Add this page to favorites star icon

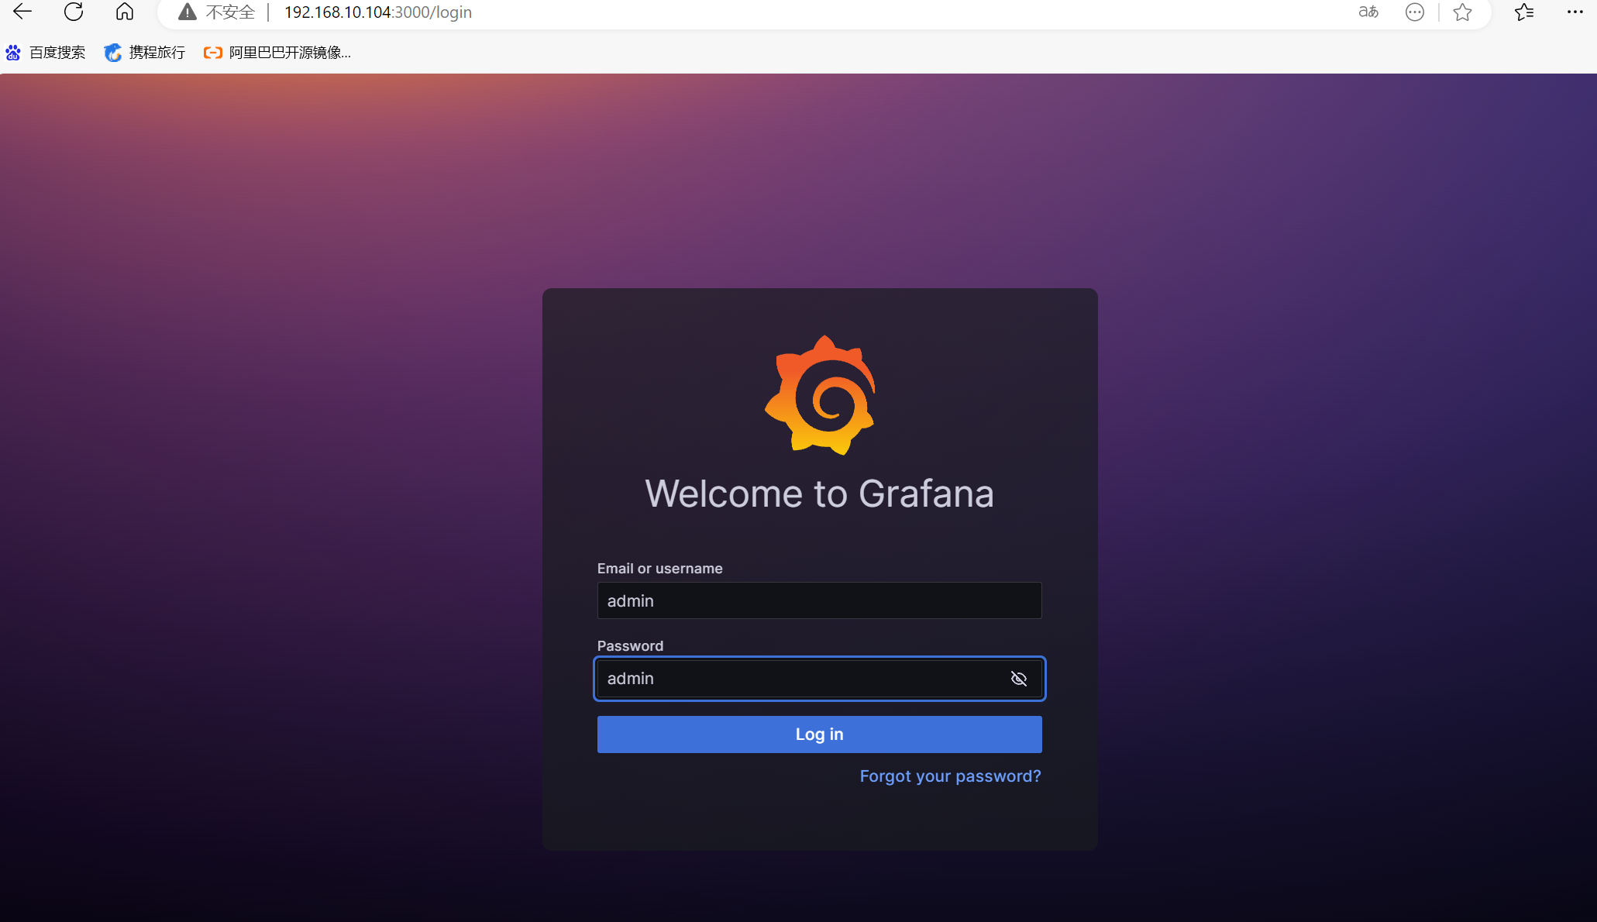(1462, 12)
